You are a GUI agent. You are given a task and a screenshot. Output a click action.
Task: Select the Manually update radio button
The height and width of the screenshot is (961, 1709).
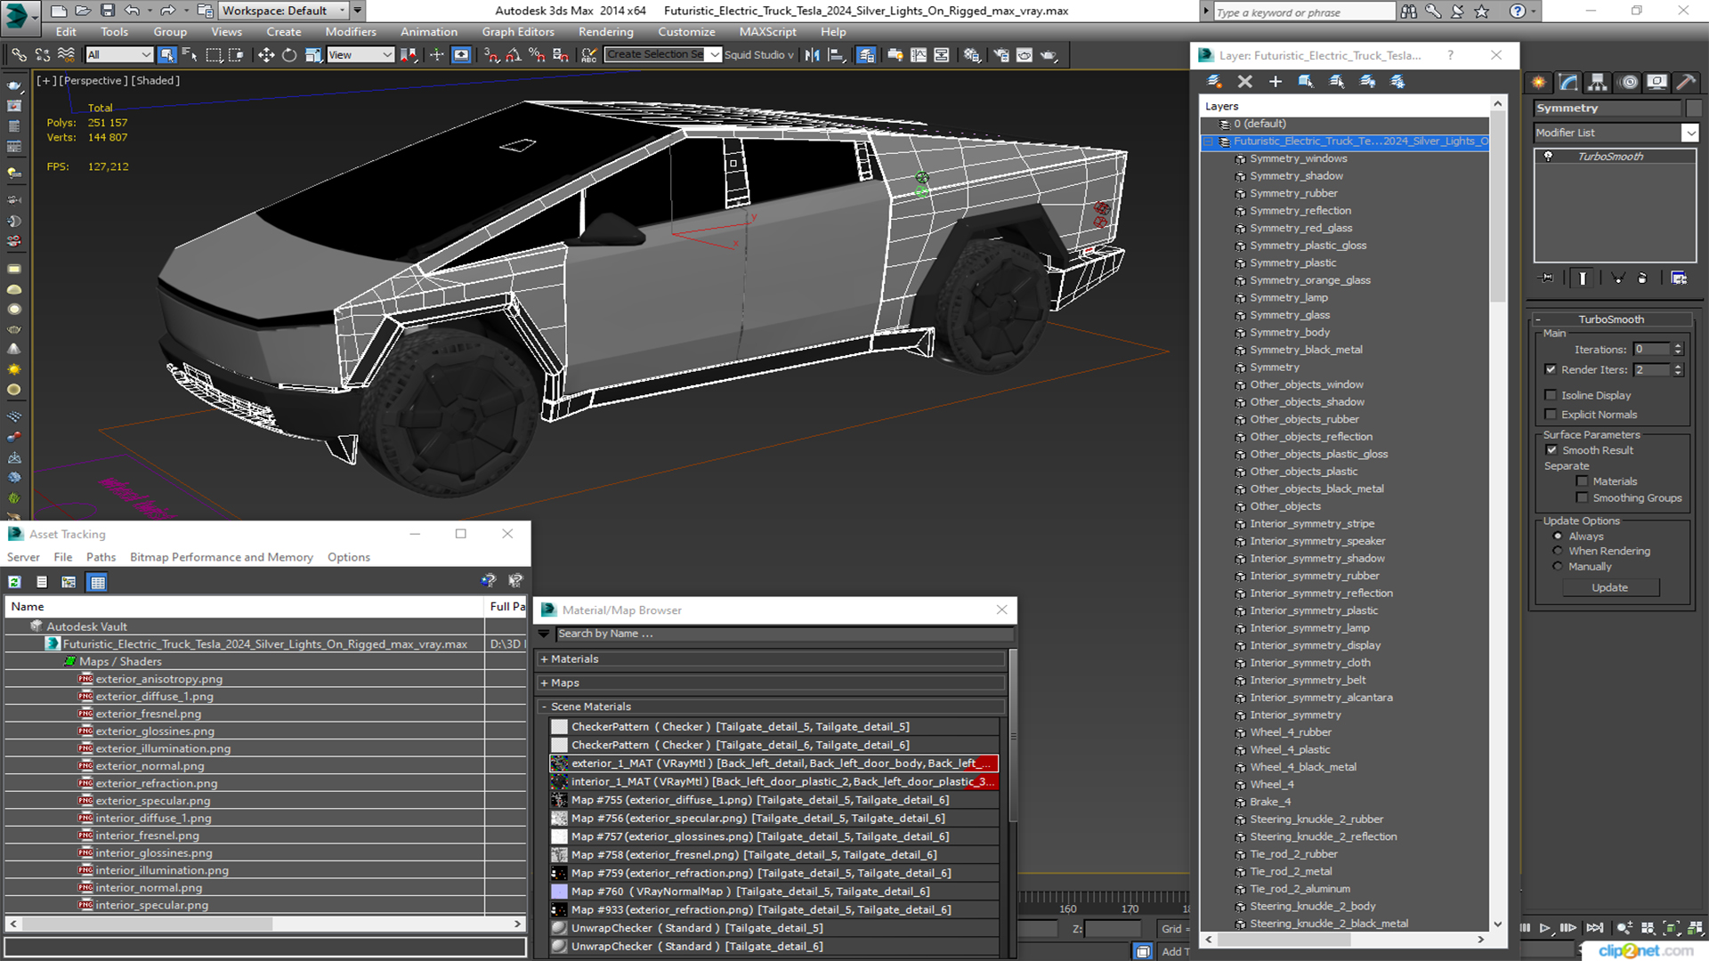[x=1558, y=567]
